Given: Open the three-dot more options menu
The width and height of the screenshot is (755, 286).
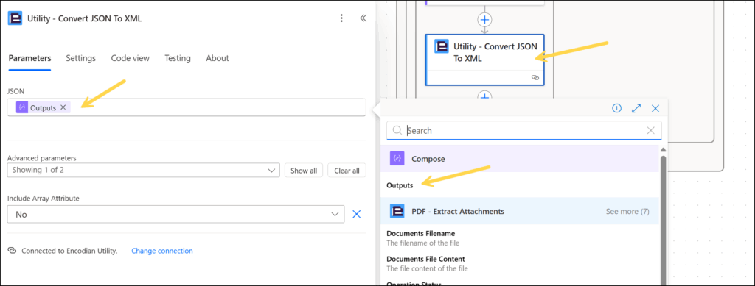Looking at the screenshot, I should (x=341, y=18).
